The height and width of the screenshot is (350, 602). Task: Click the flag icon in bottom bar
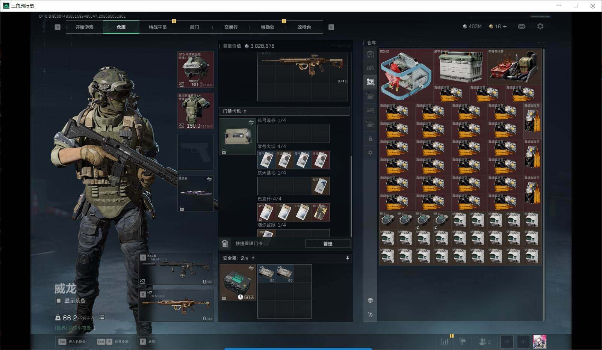(463, 342)
